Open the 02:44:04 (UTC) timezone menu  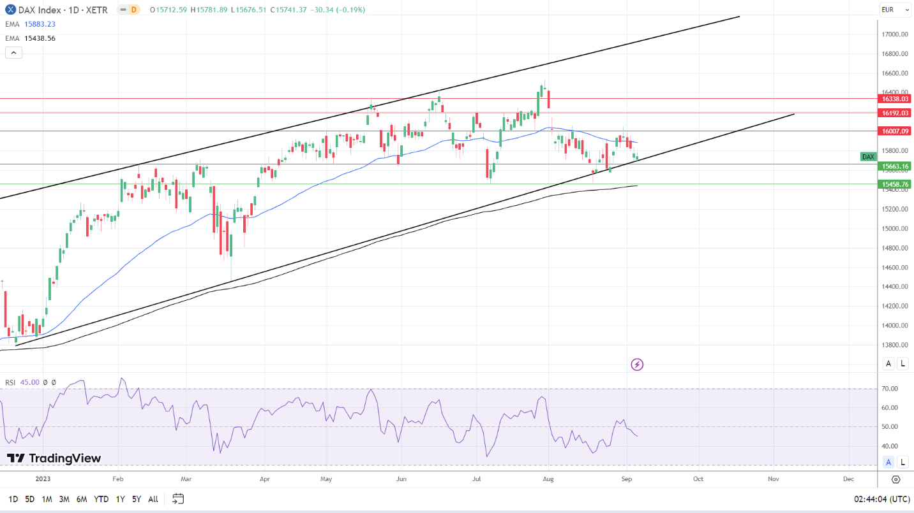coord(881,499)
